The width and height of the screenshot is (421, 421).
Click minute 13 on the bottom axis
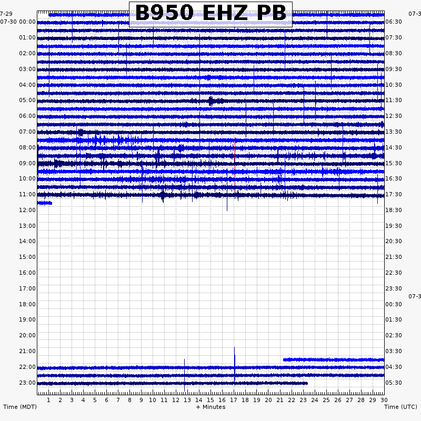[187, 400]
